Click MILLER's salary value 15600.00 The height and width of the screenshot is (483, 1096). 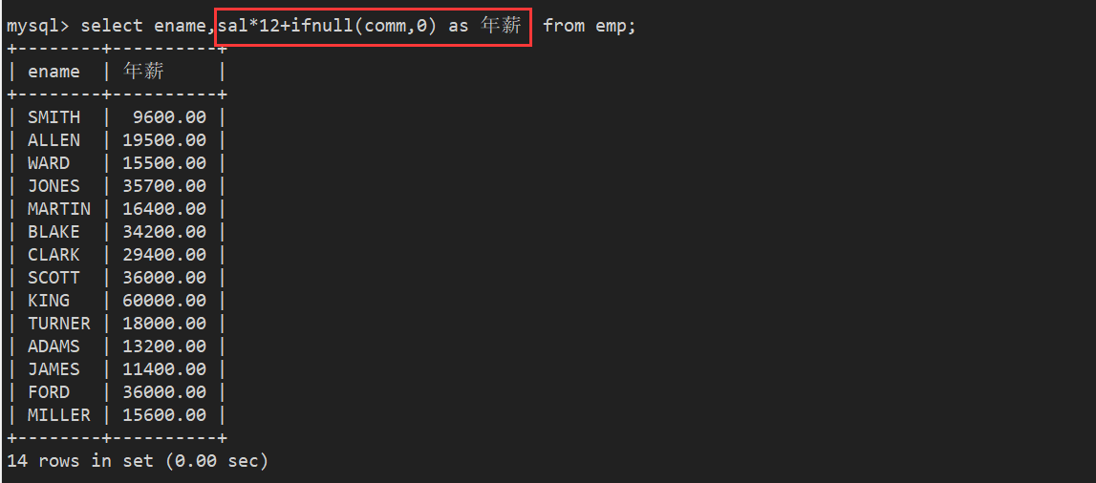[164, 415]
